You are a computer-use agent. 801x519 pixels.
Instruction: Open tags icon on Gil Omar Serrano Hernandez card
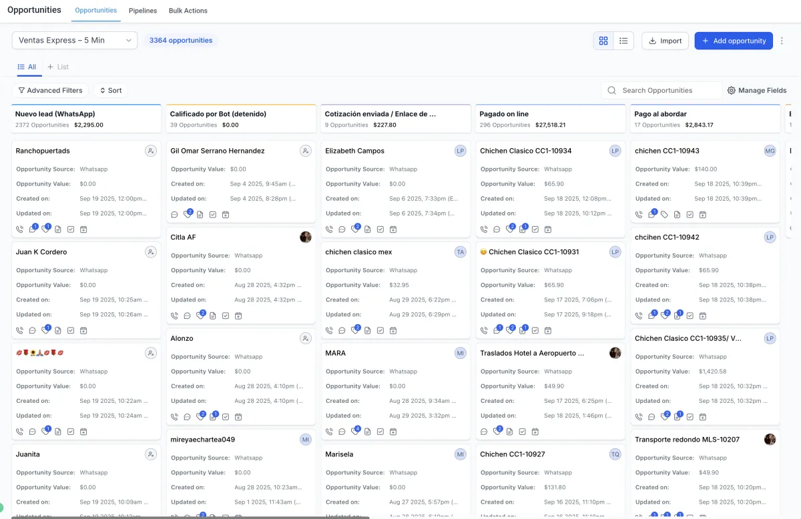pyautogui.click(x=187, y=214)
